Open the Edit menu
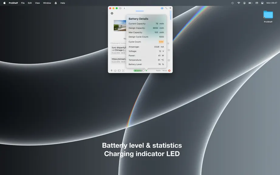 coord(30,3)
